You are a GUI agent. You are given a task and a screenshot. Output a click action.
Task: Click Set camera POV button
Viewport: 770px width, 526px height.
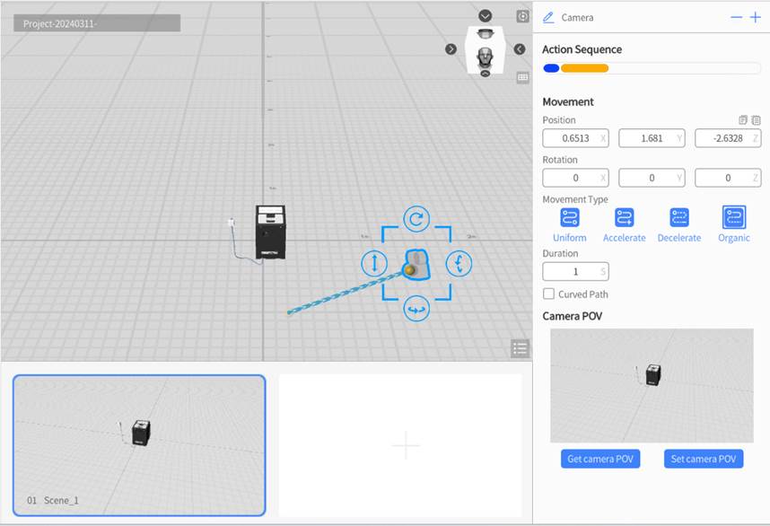click(704, 459)
